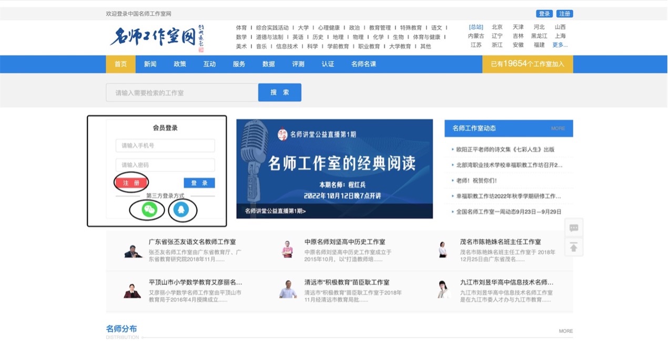Choose the 北京 region link
This screenshot has height=343, width=670.
pyautogui.click(x=497, y=27)
